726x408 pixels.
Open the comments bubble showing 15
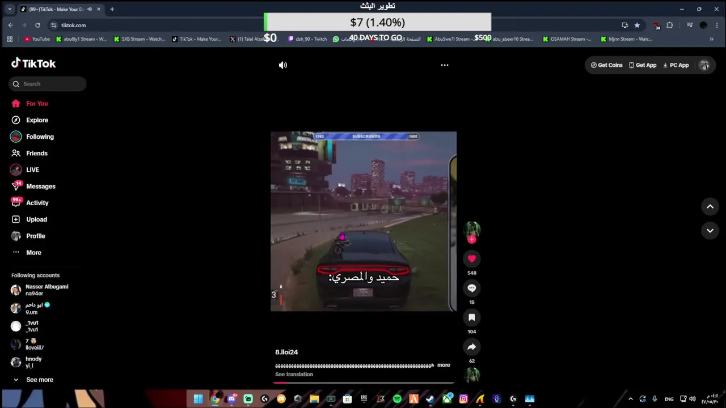pos(471,288)
